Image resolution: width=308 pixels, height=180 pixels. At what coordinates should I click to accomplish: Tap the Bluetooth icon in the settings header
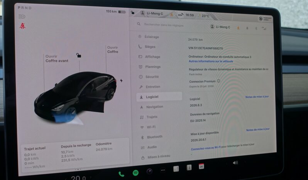point(256,29)
